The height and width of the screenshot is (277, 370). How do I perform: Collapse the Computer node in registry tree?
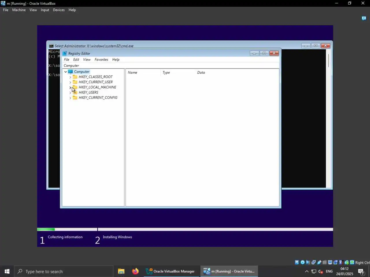pos(66,72)
